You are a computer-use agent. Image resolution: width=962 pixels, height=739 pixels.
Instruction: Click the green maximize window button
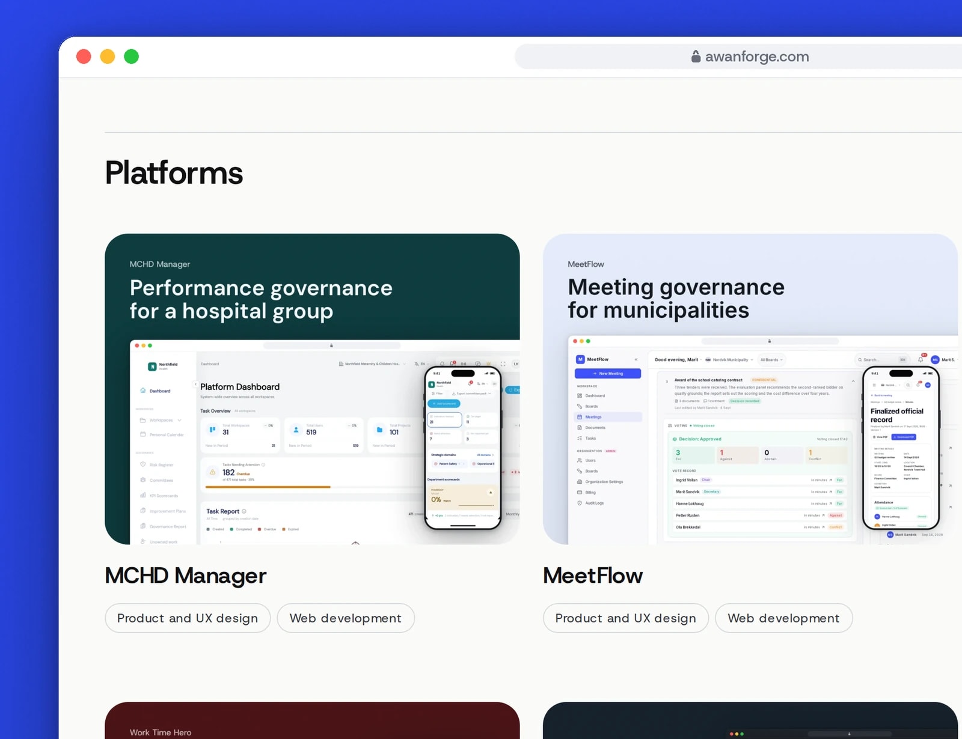tap(131, 56)
